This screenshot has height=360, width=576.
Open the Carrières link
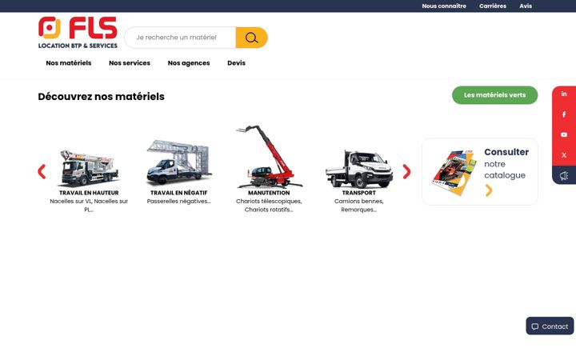[493, 6]
